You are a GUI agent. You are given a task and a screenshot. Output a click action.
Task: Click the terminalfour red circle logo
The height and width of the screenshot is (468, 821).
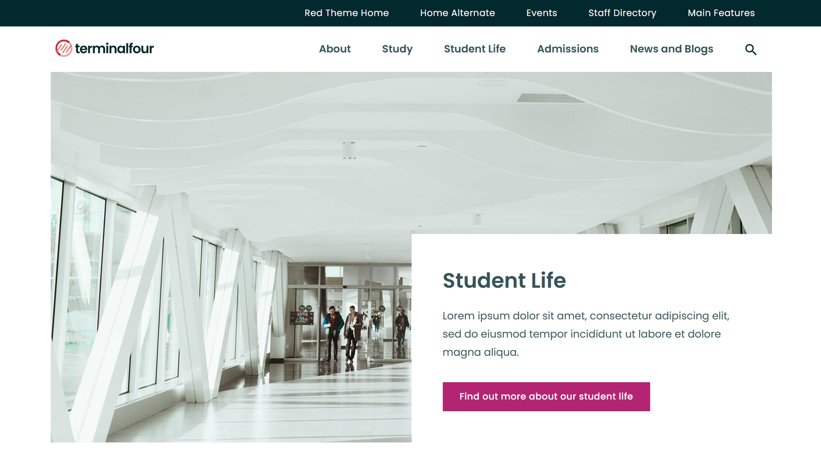pyautogui.click(x=64, y=48)
